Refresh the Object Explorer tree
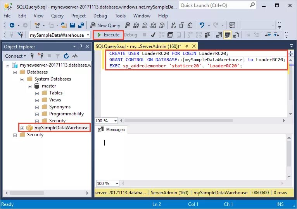 tap(66, 56)
